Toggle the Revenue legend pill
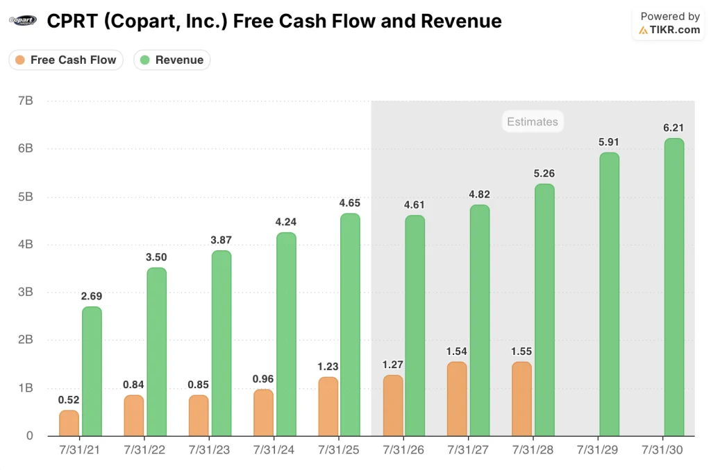This screenshot has height=470, width=711. 172,60
